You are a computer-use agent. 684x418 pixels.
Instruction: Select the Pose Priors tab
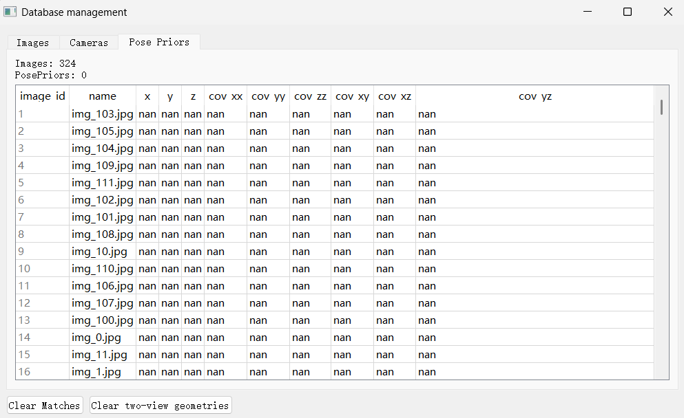pos(158,42)
